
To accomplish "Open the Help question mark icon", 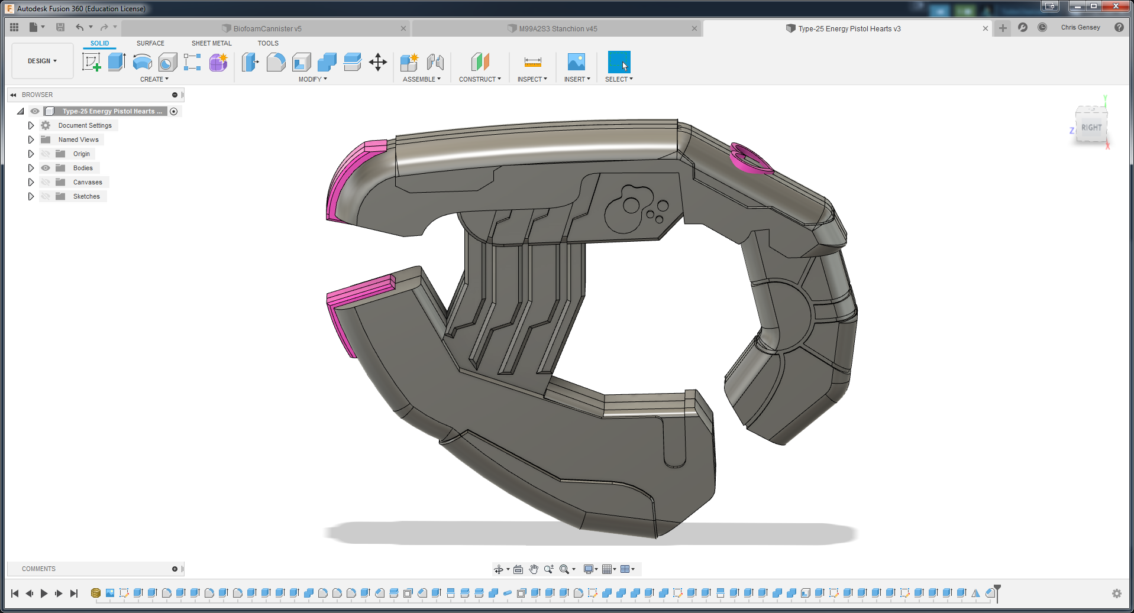I will (1119, 27).
